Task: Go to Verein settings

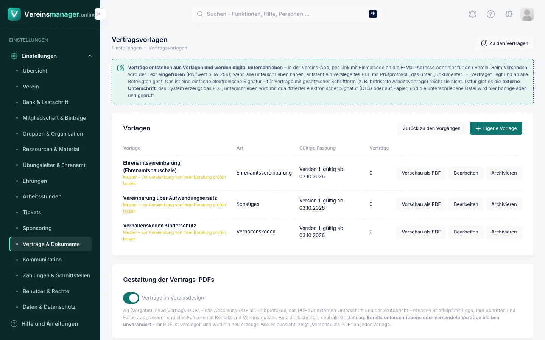Action: tap(50, 87)
